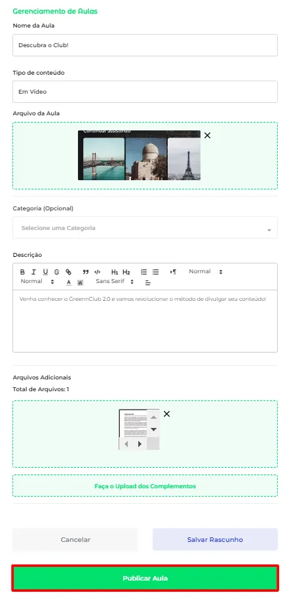Focus the Nome da Aula field

pos(145,45)
